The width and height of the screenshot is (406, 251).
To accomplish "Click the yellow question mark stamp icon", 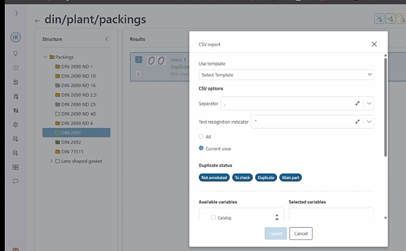I will point(401,18).
